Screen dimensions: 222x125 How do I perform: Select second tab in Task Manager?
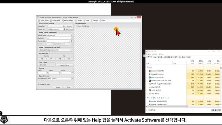pyautogui.click(x=155, y=57)
